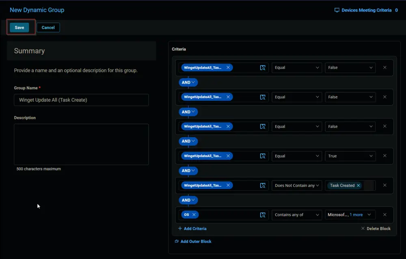Viewport: 406px width, 259px height.
Task: Change the AND operator below first criteria row
Action: (188, 82)
